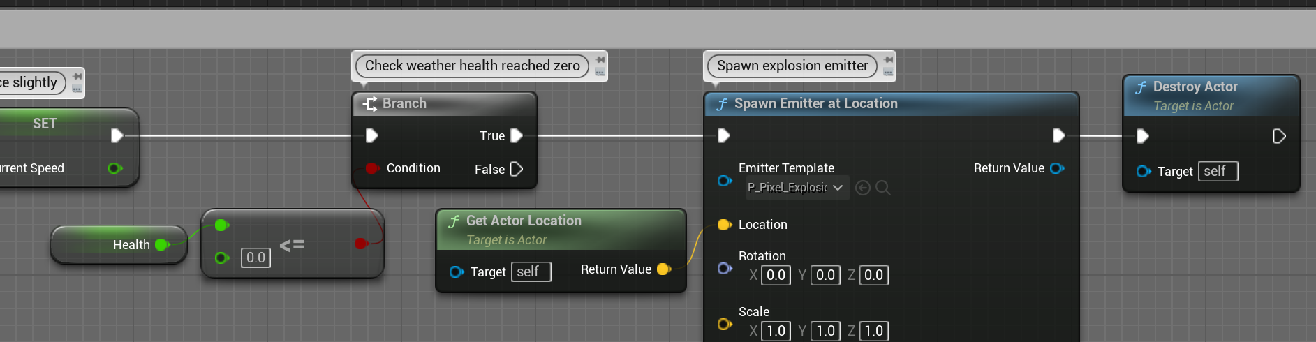
Task: Click 'Spawn explosion emitter' comment text
Action: click(x=792, y=66)
